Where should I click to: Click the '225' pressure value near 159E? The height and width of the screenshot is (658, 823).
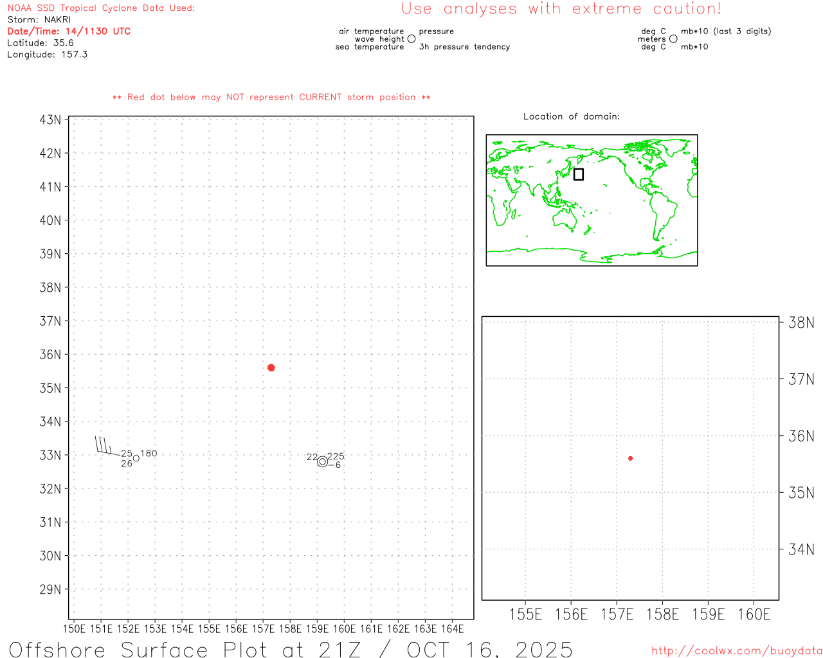(x=336, y=457)
